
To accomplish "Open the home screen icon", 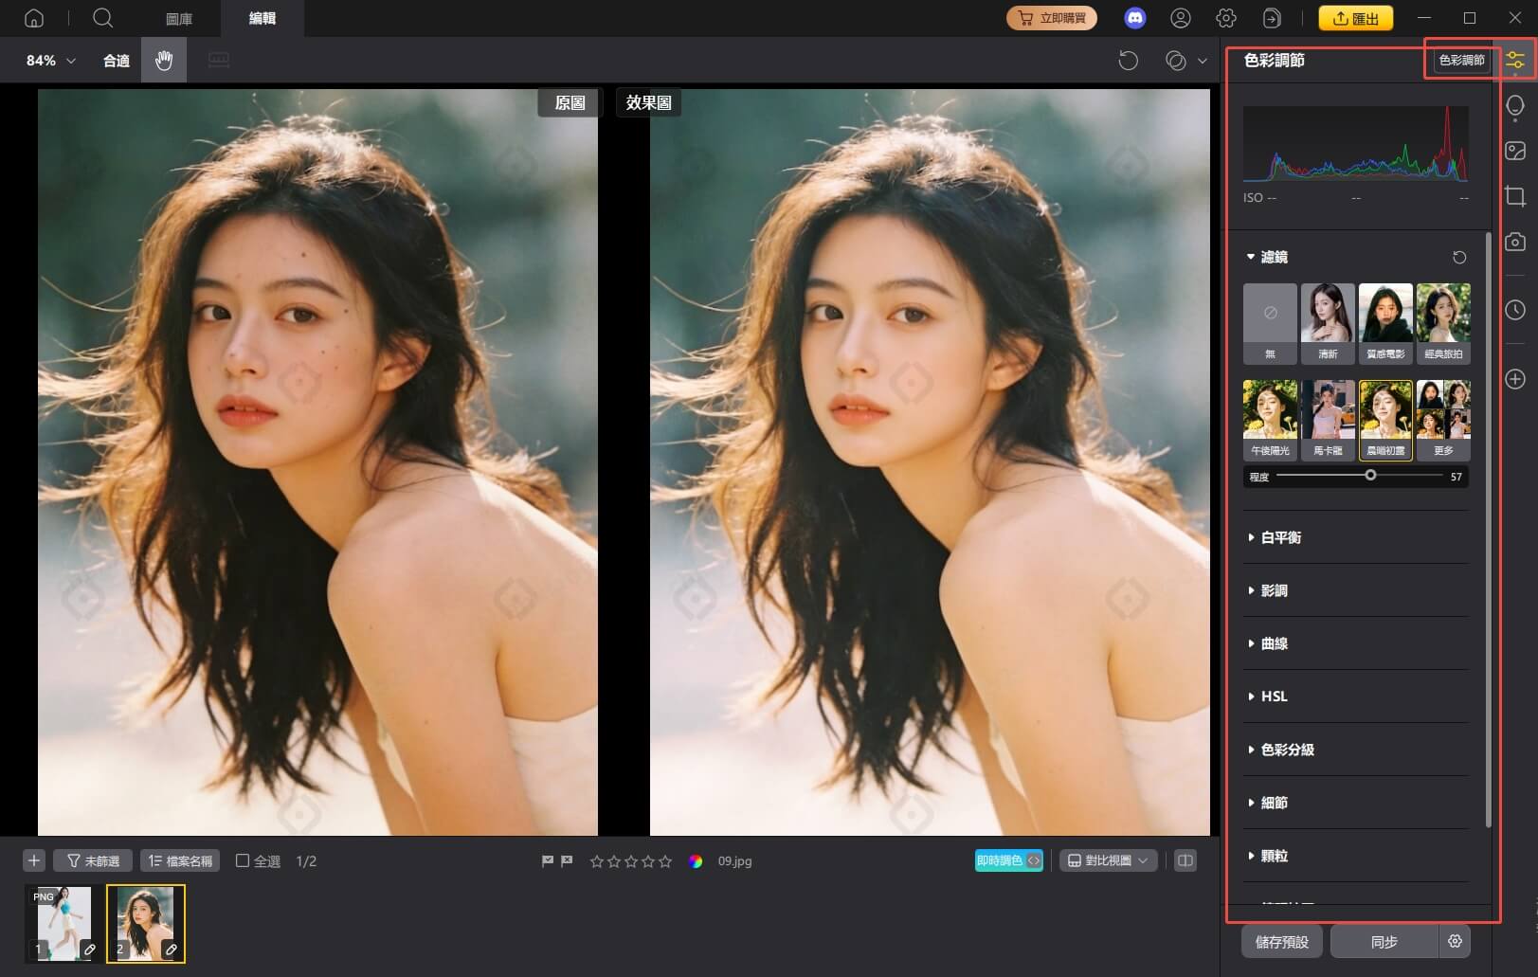I will coord(34,18).
